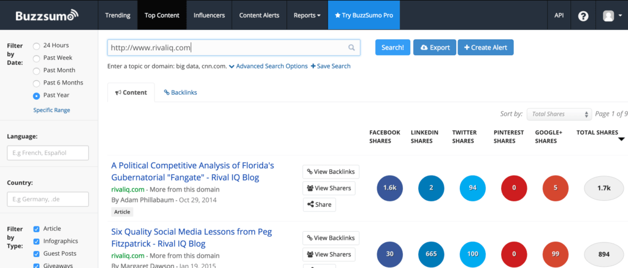
Task: Click the magnifier icon in search box
Action: click(351, 48)
